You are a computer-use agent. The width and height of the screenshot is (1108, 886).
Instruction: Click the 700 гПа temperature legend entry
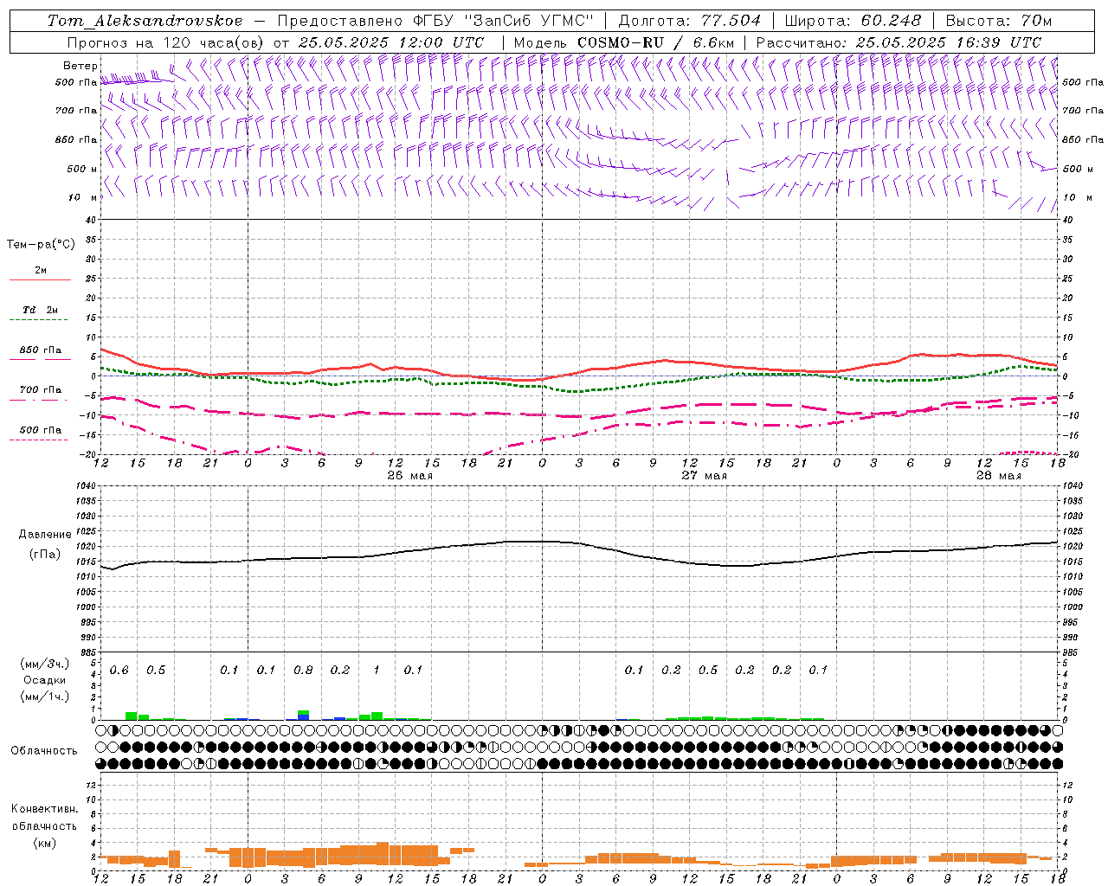coord(41,389)
